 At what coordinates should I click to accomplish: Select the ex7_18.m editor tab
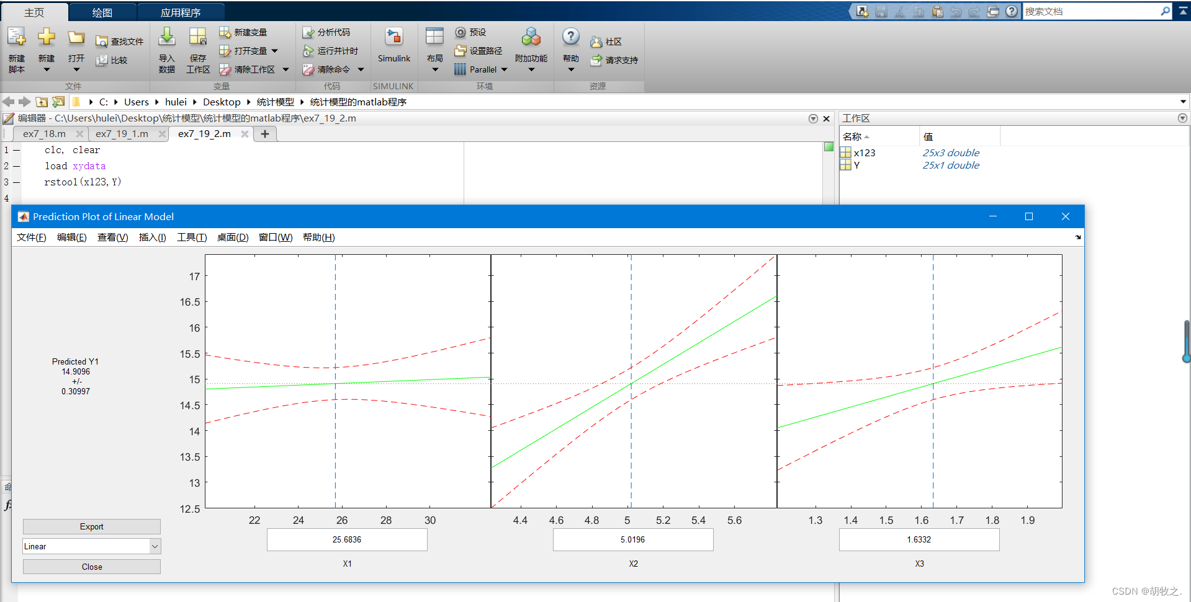45,134
